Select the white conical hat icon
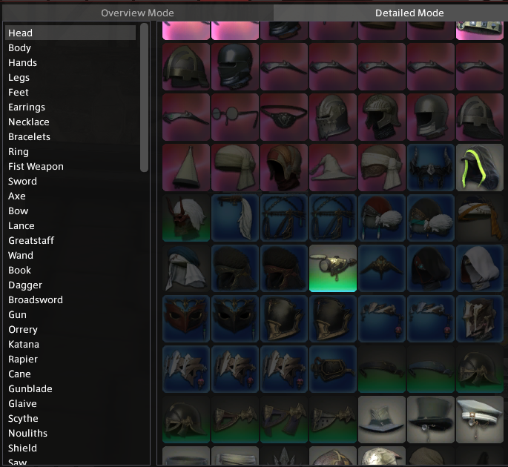 [x=186, y=168]
